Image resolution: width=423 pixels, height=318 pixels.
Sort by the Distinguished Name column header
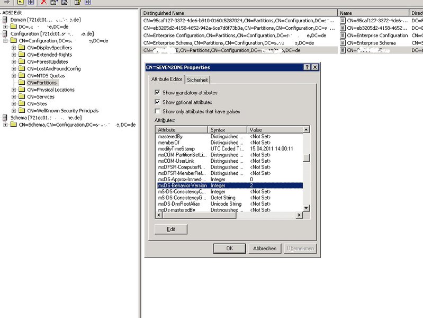[239, 13]
